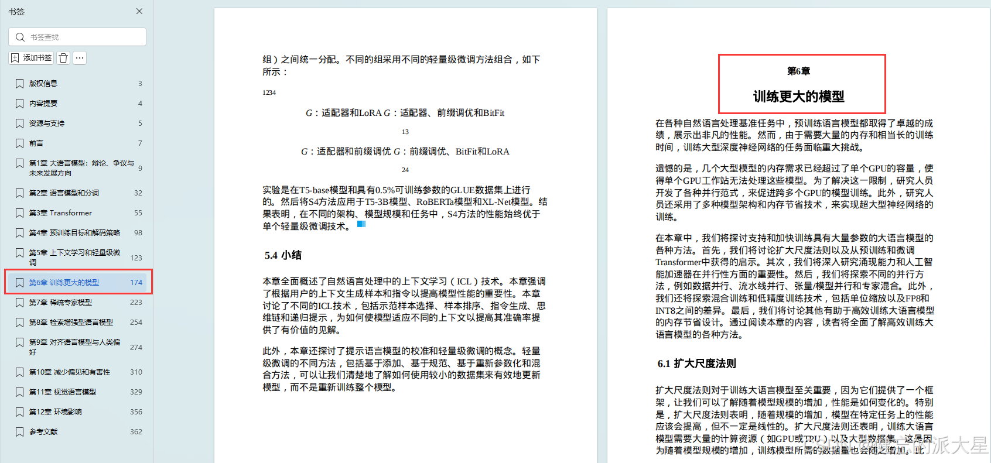Image resolution: width=991 pixels, height=463 pixels.
Task: Click the 添加书签 button
Action: [32, 58]
